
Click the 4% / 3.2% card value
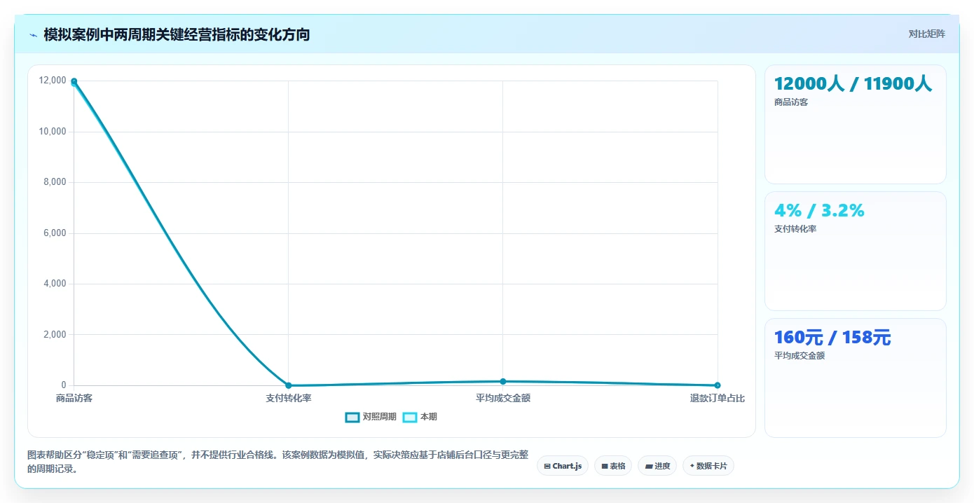[819, 210]
